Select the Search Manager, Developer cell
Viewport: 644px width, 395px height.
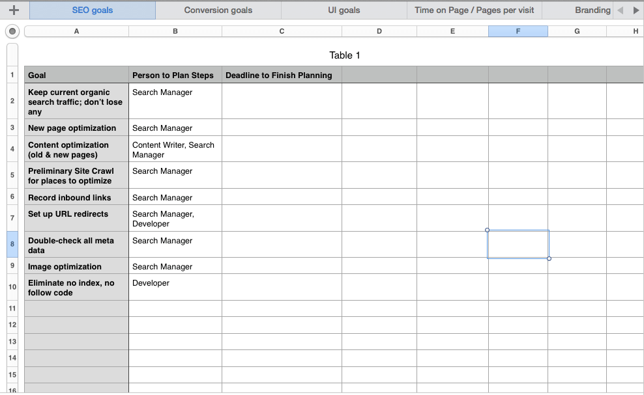click(x=175, y=218)
